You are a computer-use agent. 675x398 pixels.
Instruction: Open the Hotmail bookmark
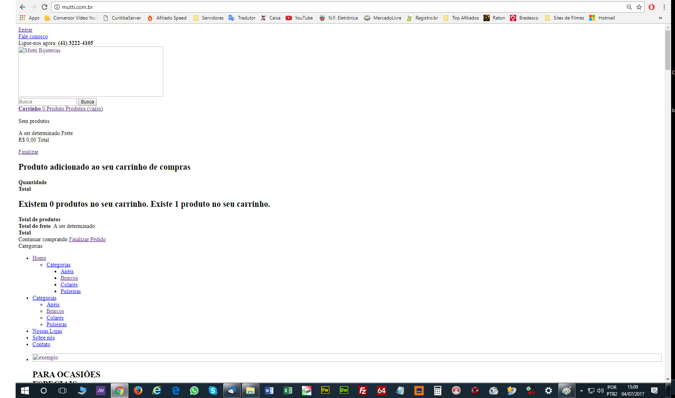(602, 18)
